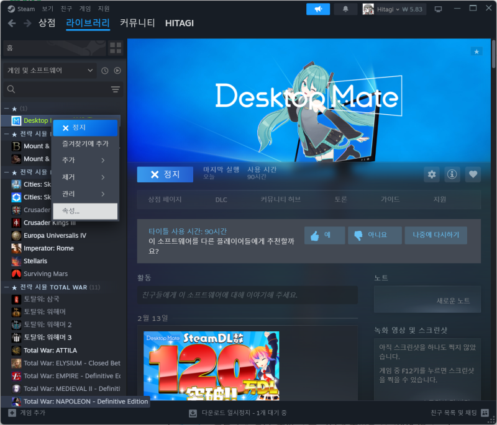Screen dimensions: 497x425
Task: Click the library search magnifier icon
Action: coord(11,89)
